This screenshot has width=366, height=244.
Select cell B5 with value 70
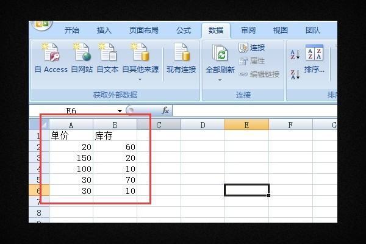tap(115, 179)
